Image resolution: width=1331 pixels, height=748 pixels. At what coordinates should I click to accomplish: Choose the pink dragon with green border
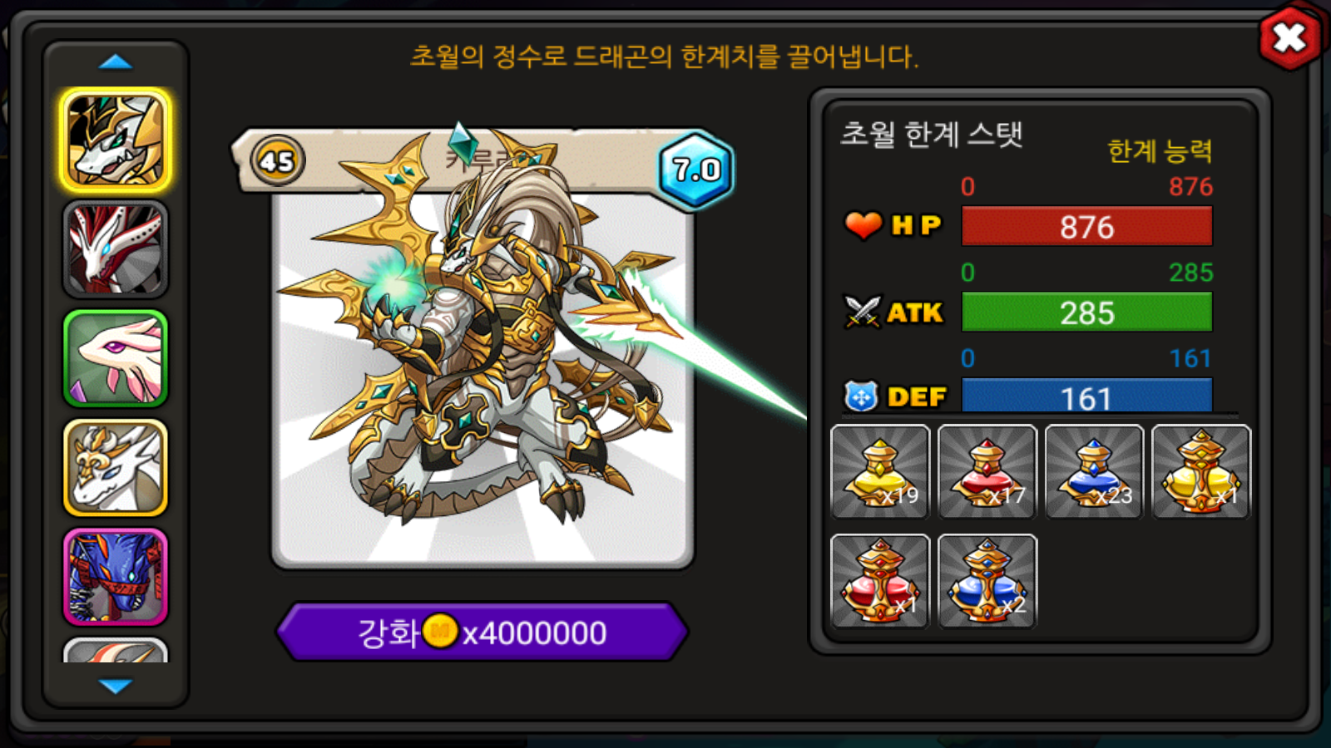coord(116,358)
